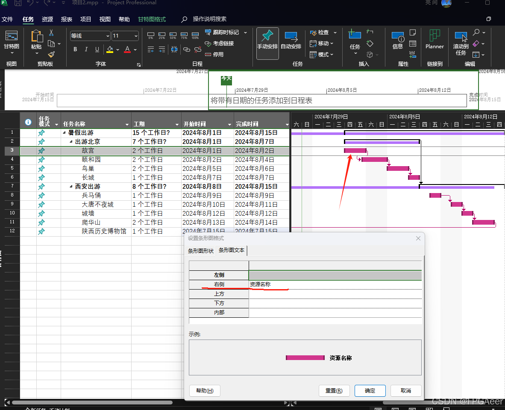505x410 pixels.
Task: Mark task 0% complete
Action: 151,35
